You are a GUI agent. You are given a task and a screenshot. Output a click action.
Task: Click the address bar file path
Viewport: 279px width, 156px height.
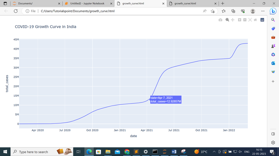click(x=78, y=11)
